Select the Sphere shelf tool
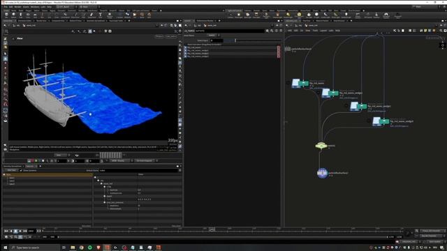 click(x=13, y=15)
